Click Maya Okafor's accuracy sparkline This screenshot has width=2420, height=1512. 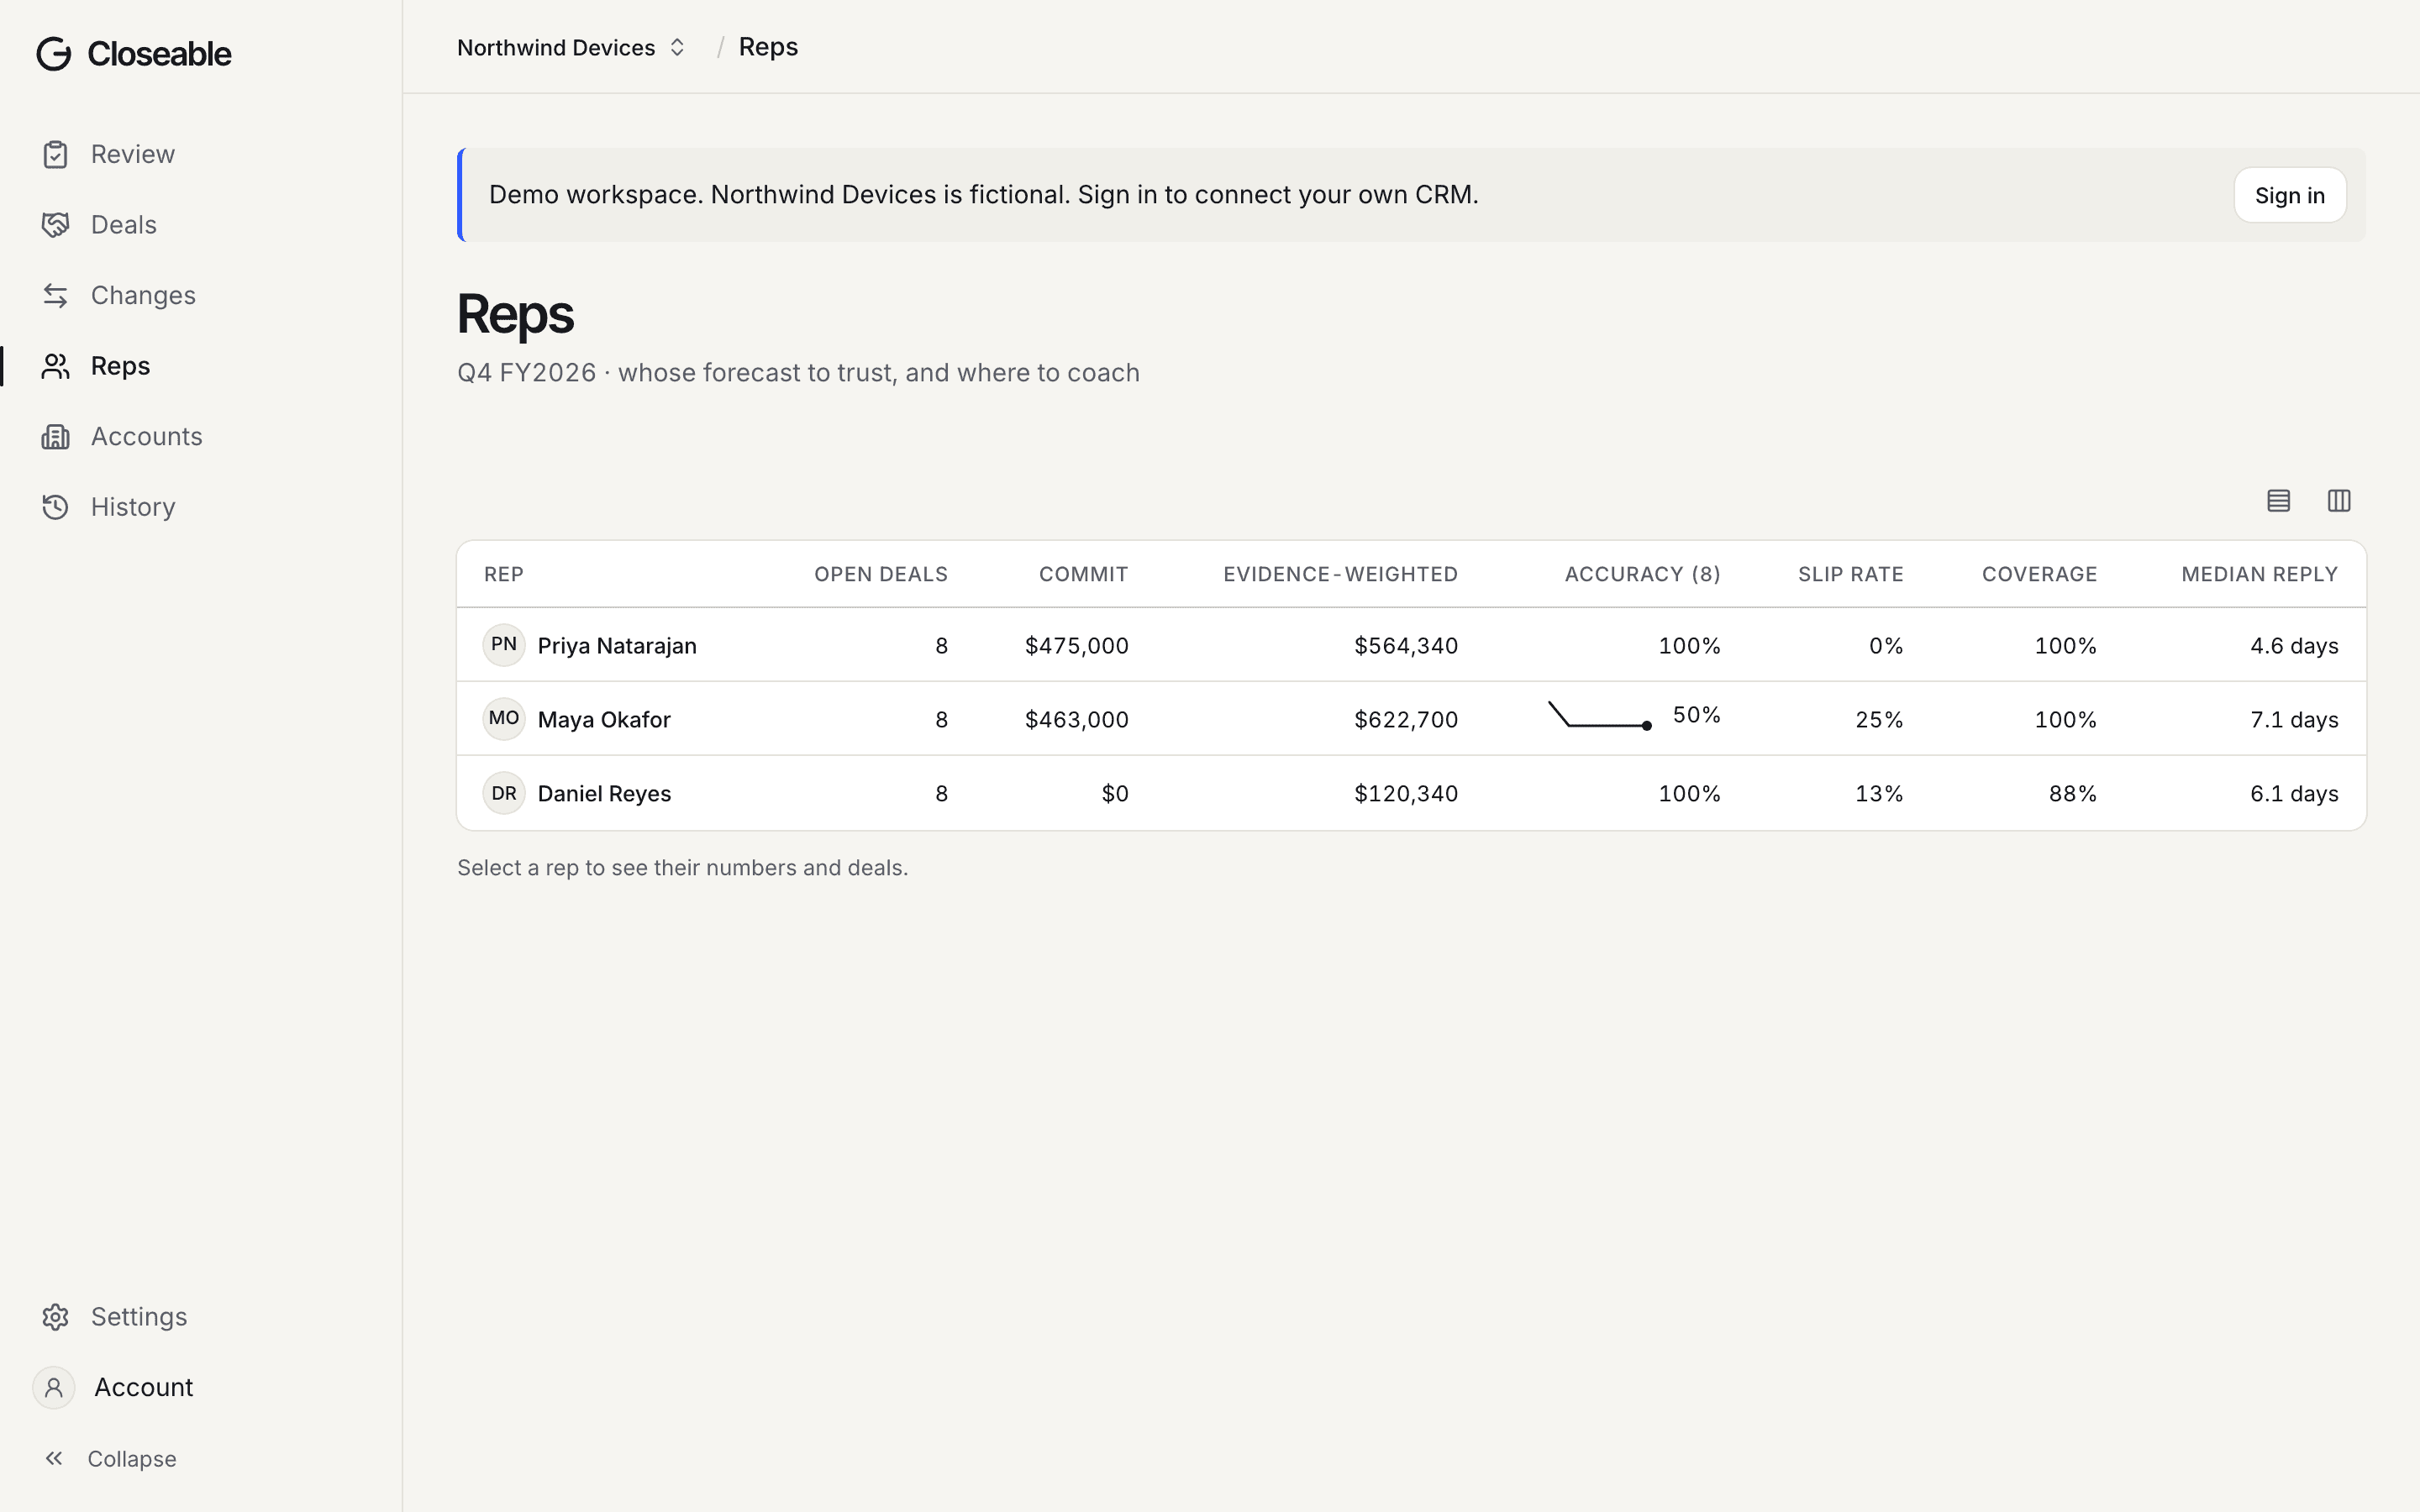[x=1599, y=715]
